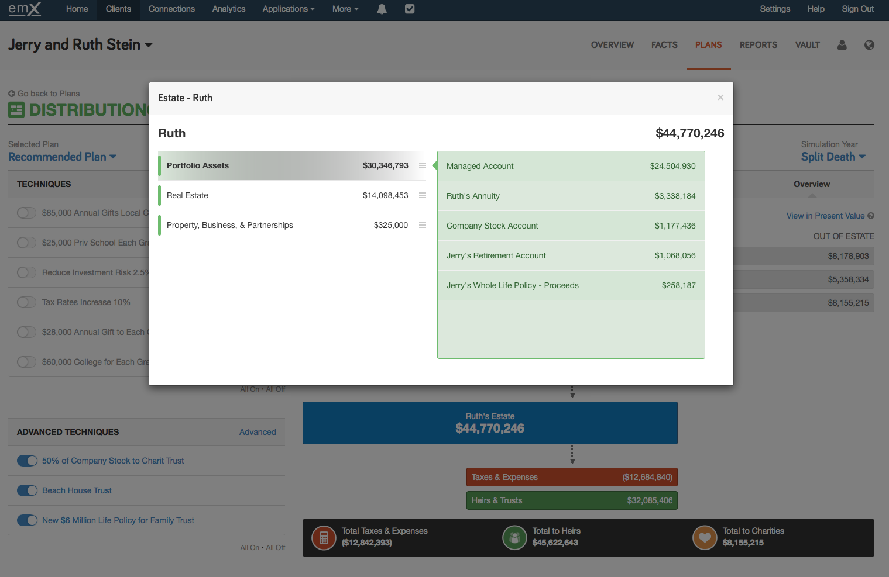889x577 pixels.
Task: Open Help link
Action: pos(816,9)
